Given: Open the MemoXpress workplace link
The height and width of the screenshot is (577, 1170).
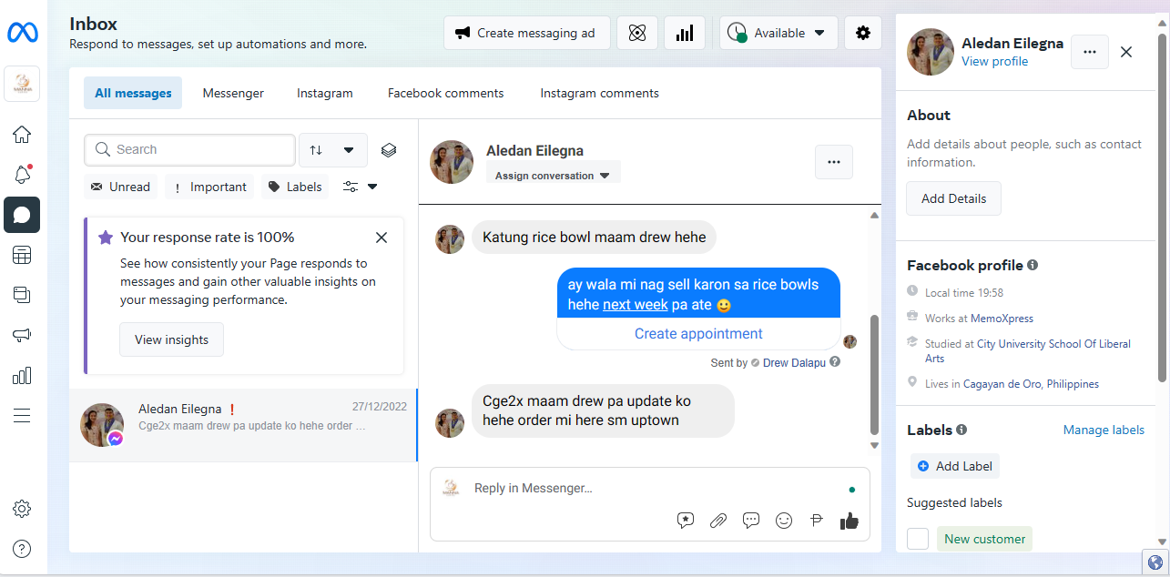Looking at the screenshot, I should (x=1002, y=319).
